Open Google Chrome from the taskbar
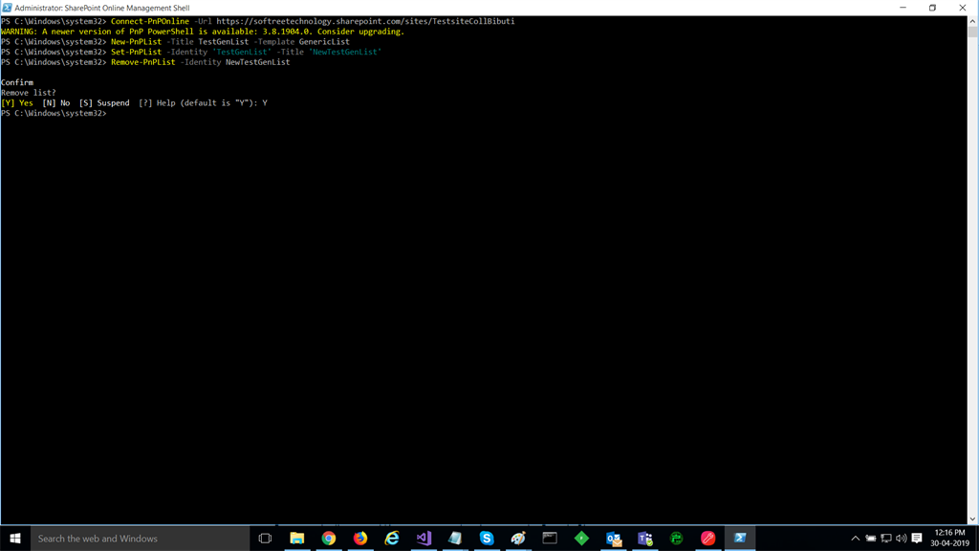Image resolution: width=979 pixels, height=551 pixels. point(329,538)
